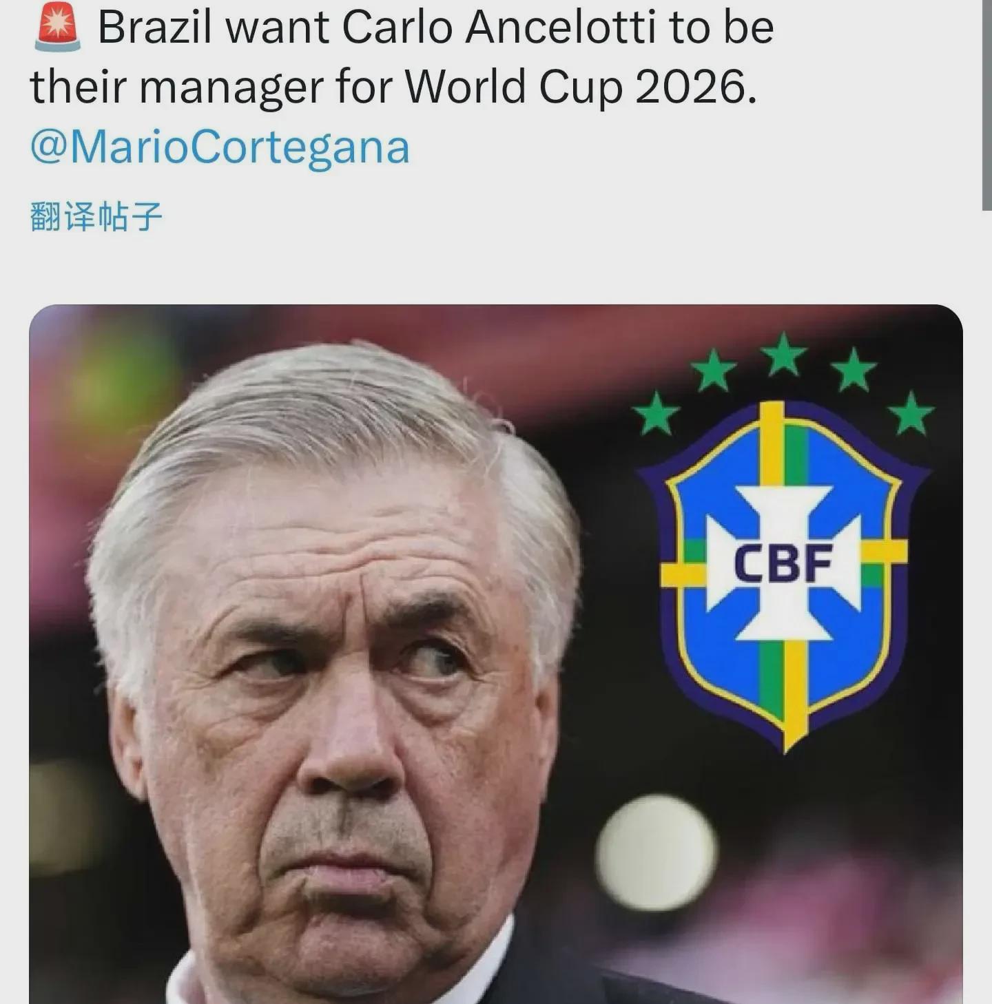Click the word "Brazil" in the tweet
This screenshot has width=992, height=1004.
pos(158,28)
